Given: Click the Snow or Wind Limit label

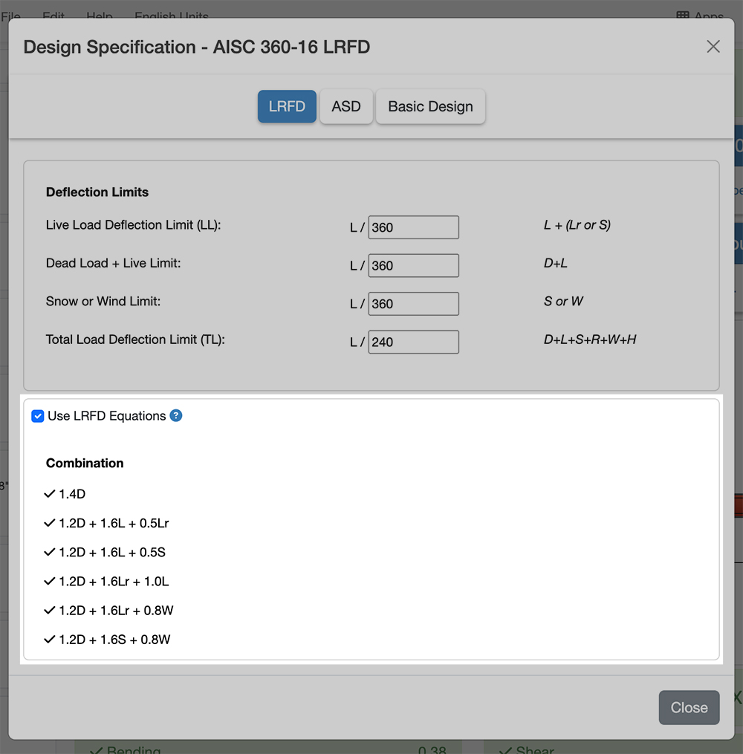Looking at the screenshot, I should coord(103,302).
